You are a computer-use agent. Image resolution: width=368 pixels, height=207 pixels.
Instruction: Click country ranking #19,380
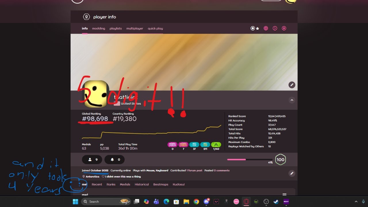point(124,119)
